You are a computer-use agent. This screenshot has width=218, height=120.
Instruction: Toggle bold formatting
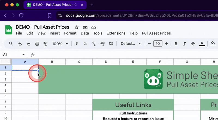coord(176,44)
